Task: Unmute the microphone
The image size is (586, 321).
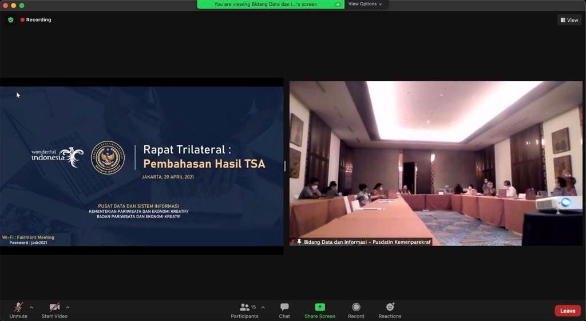Action: coord(18,311)
